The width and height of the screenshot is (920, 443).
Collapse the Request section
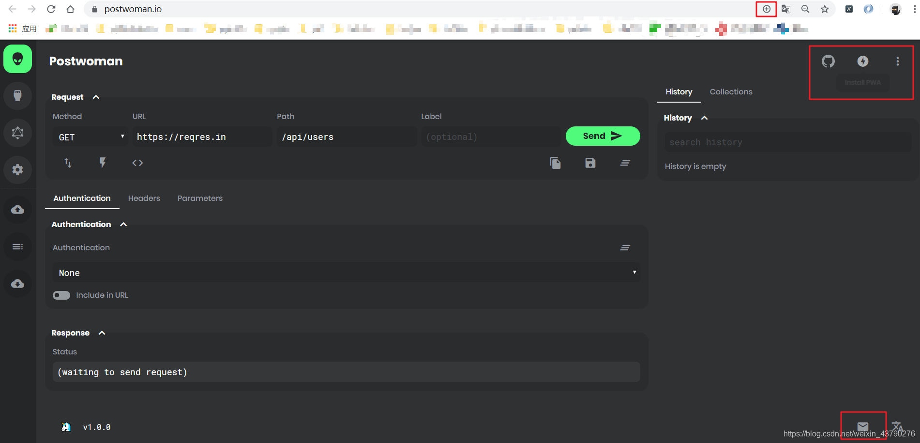tap(96, 97)
